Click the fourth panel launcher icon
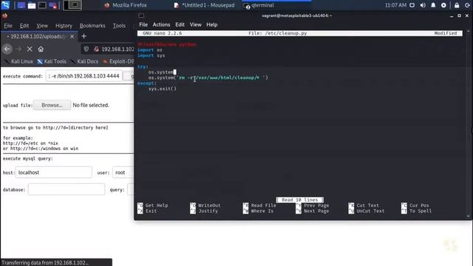This screenshot has width=473, height=266. (x=52, y=5)
